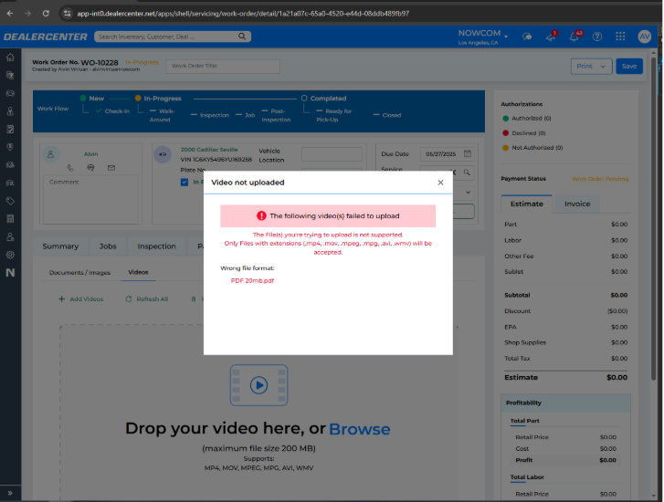Screen dimensions: 664x502
Task: Expand the dropdown below Service field
Action: pos(468,193)
